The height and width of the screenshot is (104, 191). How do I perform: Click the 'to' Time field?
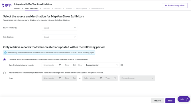(x=111, y=78)
